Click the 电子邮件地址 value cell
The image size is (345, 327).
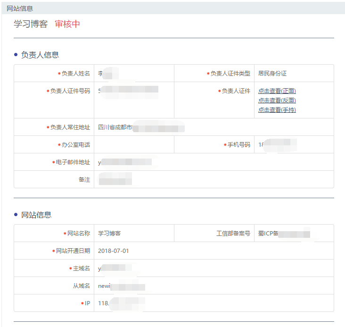125,162
